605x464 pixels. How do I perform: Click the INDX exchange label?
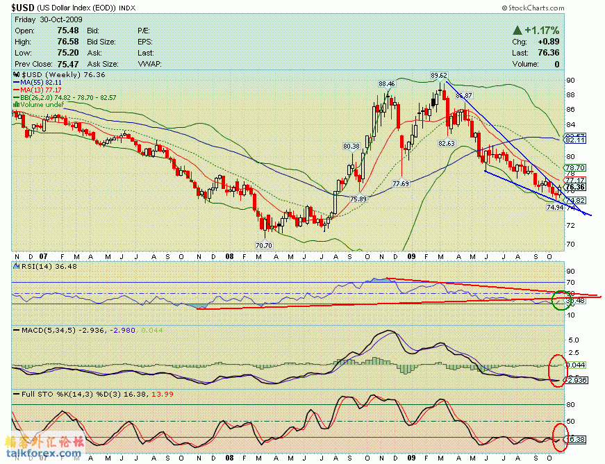click(127, 8)
